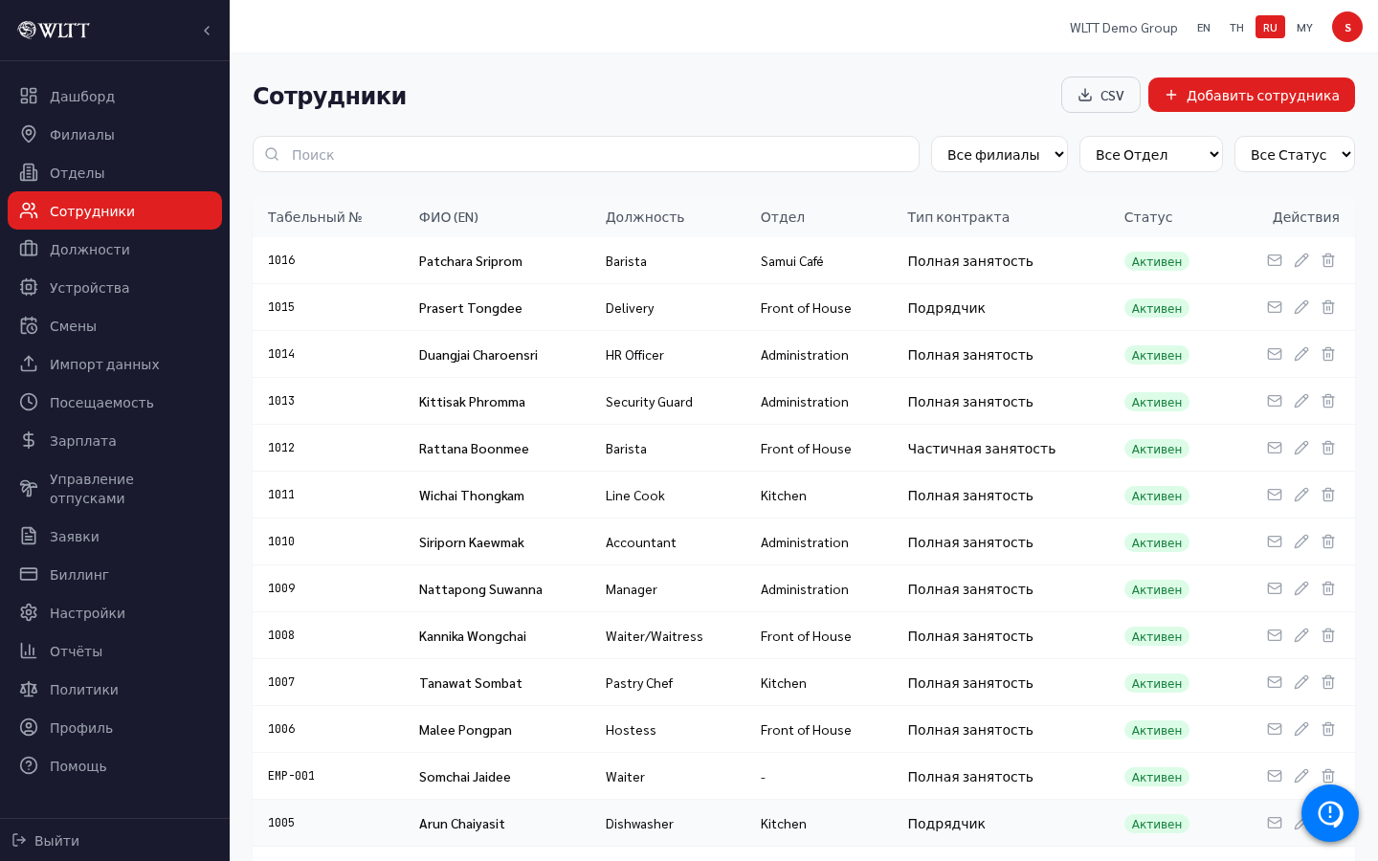Screen dimensions: 1378x861
Task: Collapse the sidebar with the chevron icon
Action: coord(207,31)
